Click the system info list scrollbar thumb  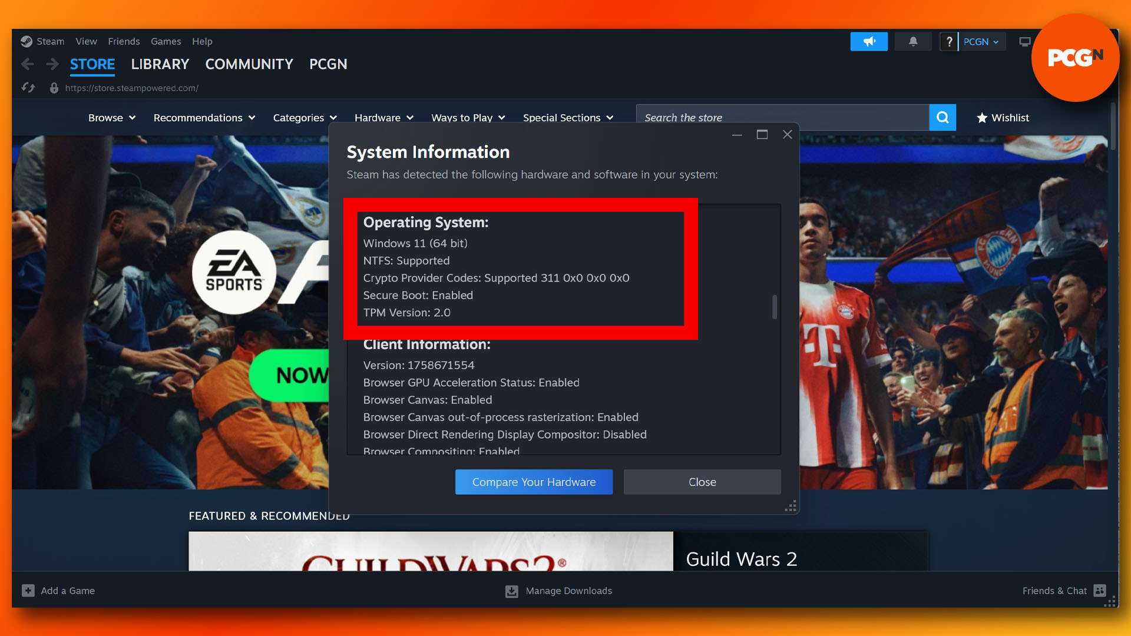tap(775, 307)
